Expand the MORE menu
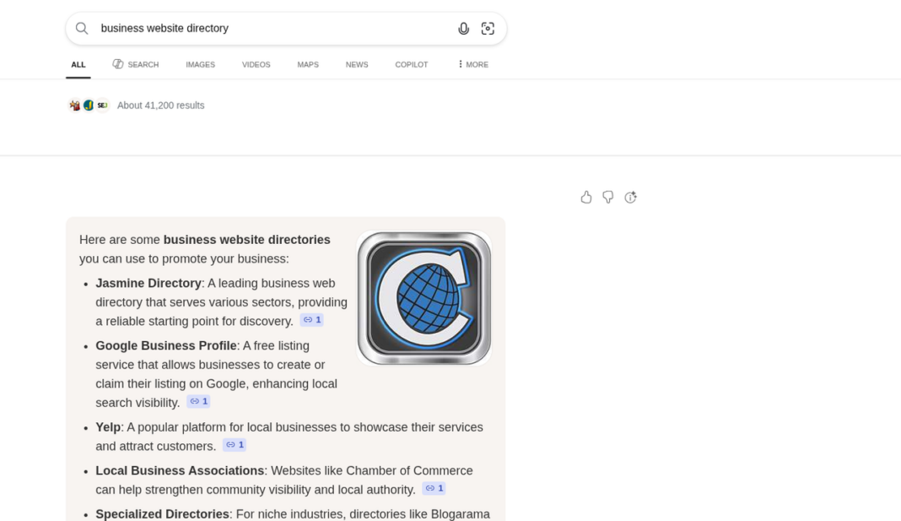901x521 pixels. [473, 64]
